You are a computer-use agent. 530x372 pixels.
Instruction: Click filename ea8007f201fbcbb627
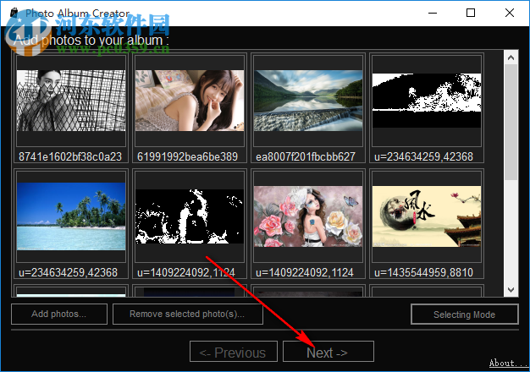(x=306, y=156)
